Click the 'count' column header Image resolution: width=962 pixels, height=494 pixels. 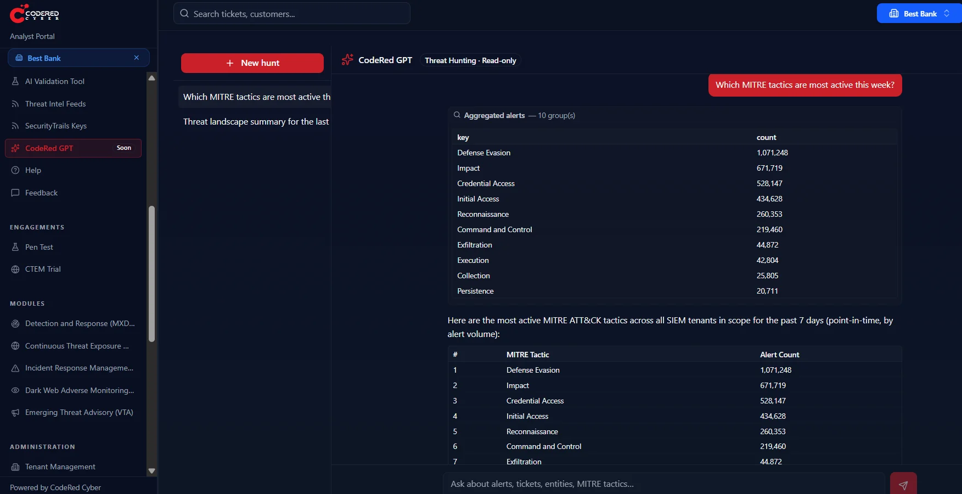[766, 137]
